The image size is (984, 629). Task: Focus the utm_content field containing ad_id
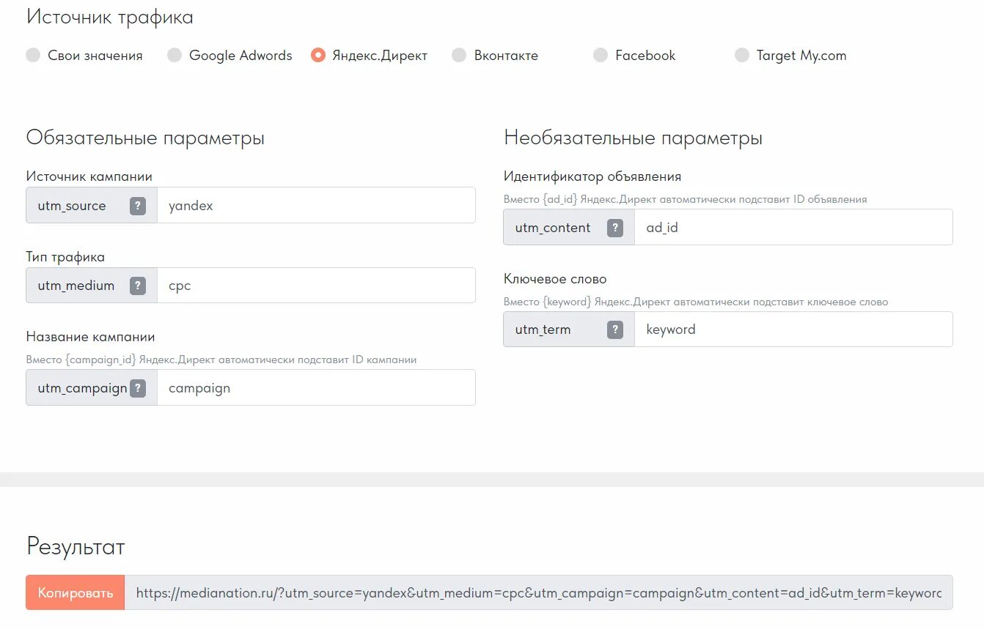point(793,228)
